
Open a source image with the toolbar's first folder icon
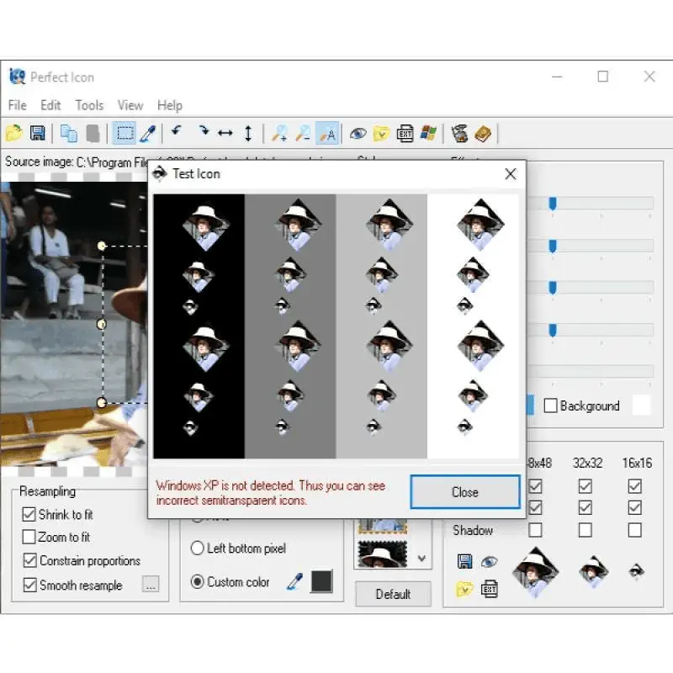(x=14, y=133)
